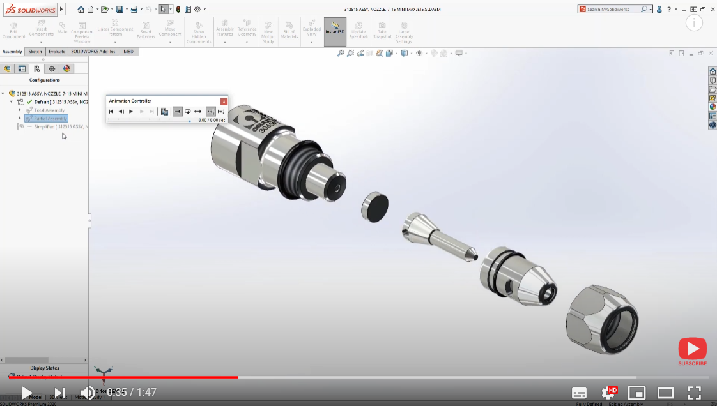Image resolution: width=717 pixels, height=406 pixels.
Task: Enable reciprocating playback in Animation Controller
Action: click(197, 111)
